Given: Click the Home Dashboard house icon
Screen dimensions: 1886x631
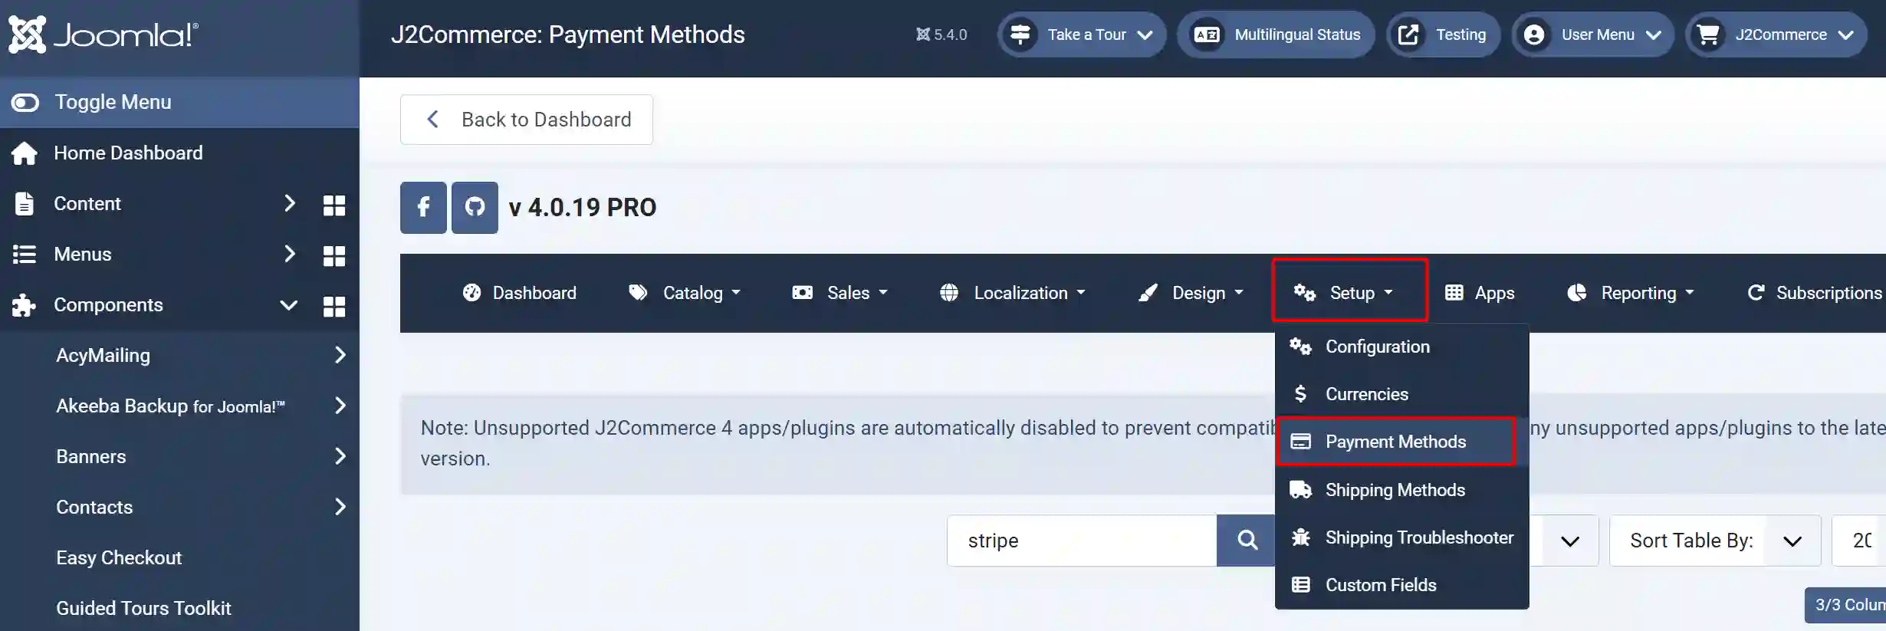Looking at the screenshot, I should tap(24, 153).
